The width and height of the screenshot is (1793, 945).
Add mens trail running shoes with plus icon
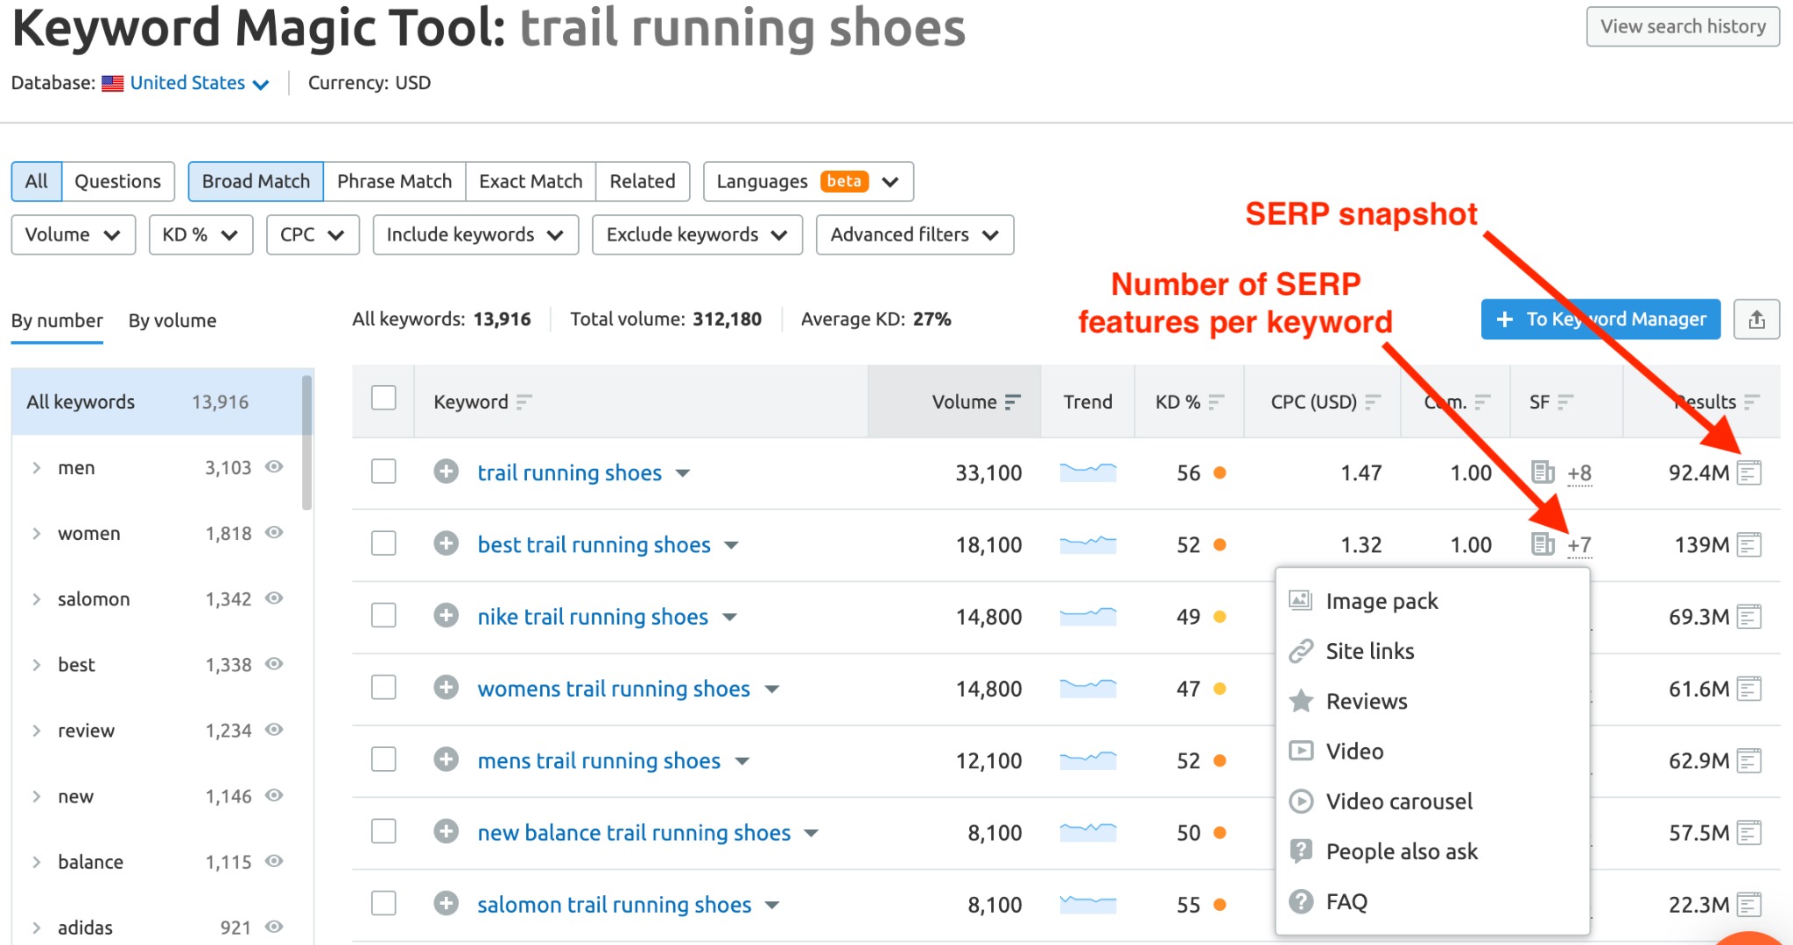[x=446, y=759]
